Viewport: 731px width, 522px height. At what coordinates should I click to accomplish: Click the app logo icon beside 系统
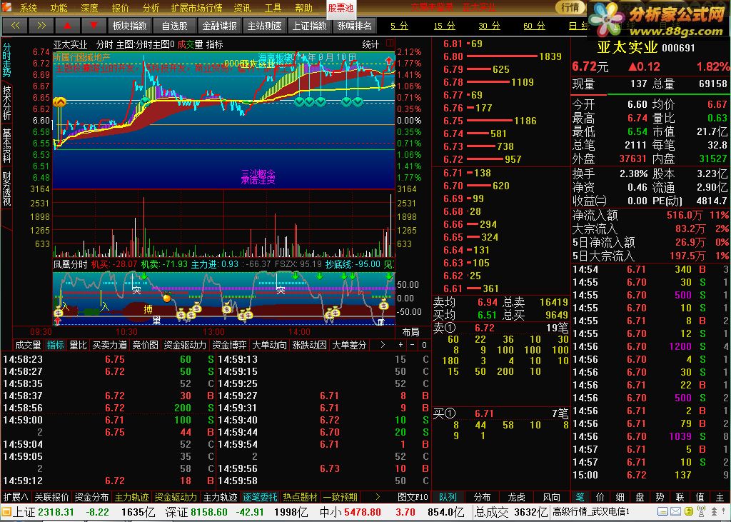pos(8,8)
